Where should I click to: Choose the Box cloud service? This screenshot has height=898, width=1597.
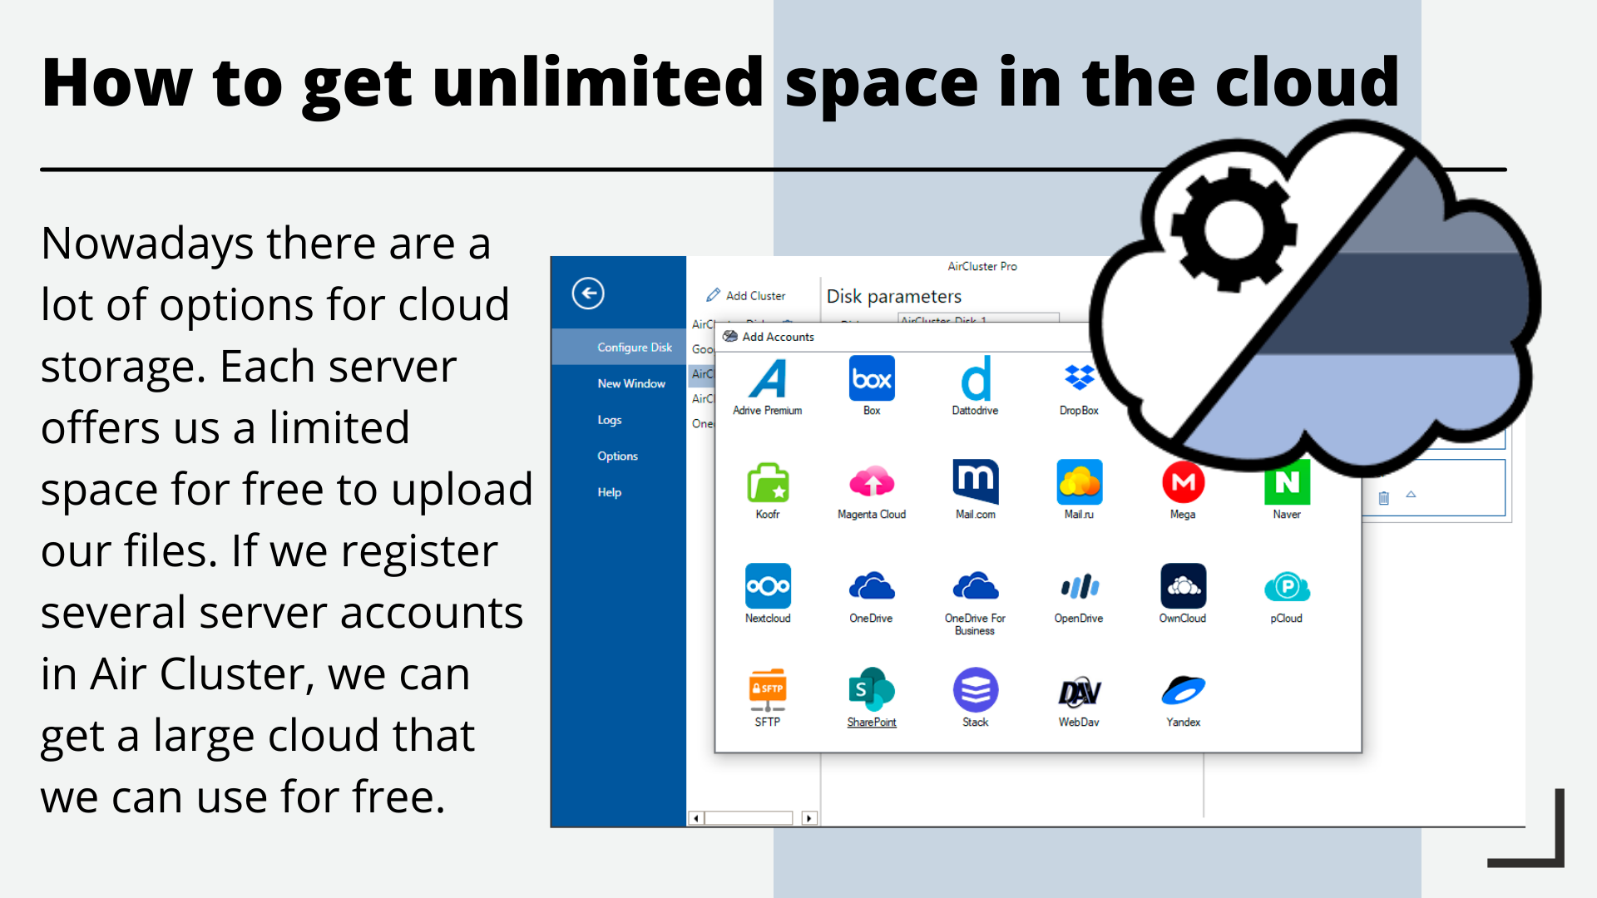pyautogui.click(x=871, y=378)
